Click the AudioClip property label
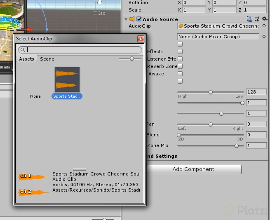The image size is (270, 220). (140, 26)
